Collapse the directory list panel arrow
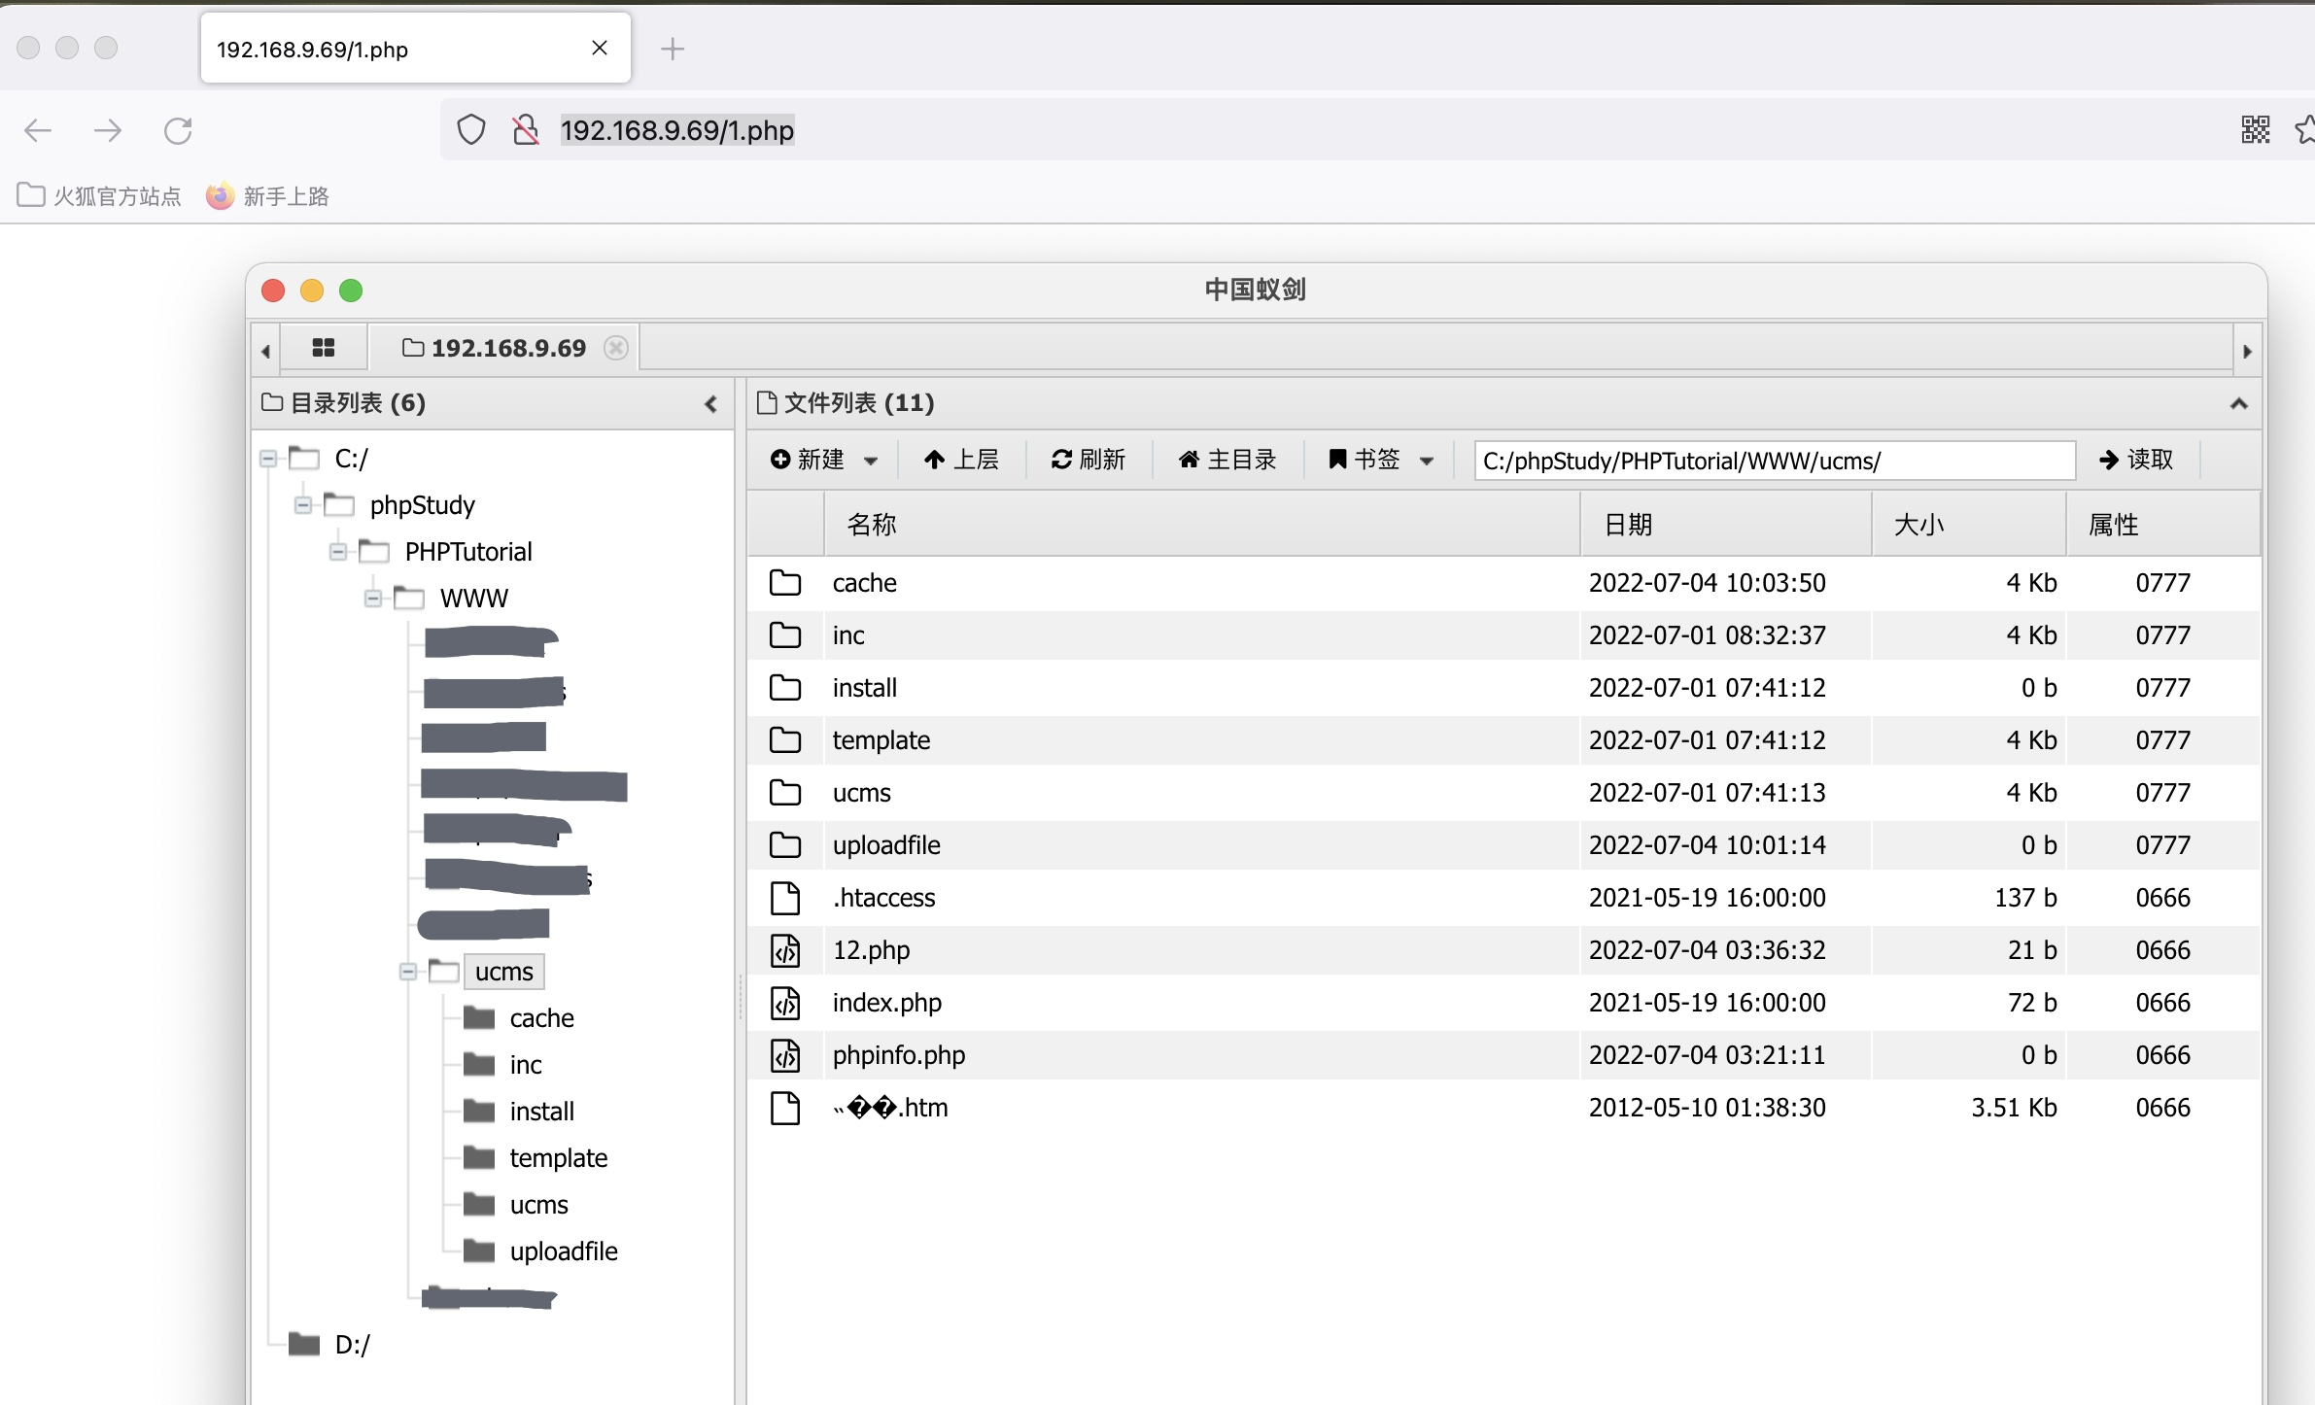Image resolution: width=2315 pixels, height=1405 pixels. coord(710,403)
